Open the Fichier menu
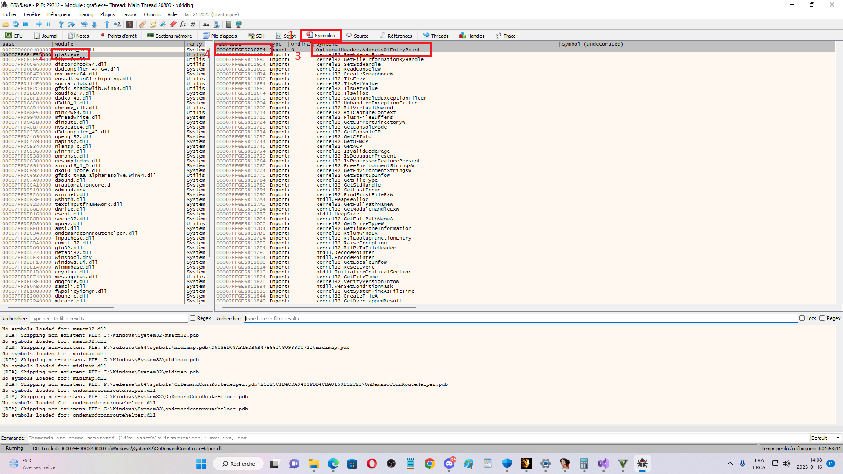 [x=10, y=14]
